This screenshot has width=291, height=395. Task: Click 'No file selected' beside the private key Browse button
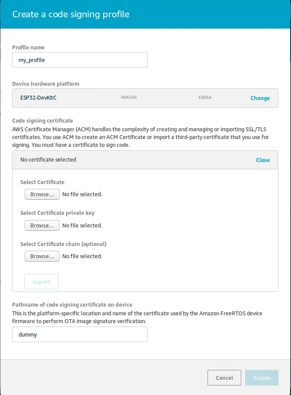[82, 226]
